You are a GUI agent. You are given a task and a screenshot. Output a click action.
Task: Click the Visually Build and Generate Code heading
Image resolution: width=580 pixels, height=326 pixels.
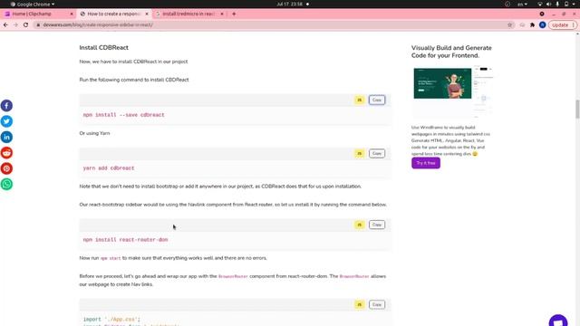(x=451, y=52)
